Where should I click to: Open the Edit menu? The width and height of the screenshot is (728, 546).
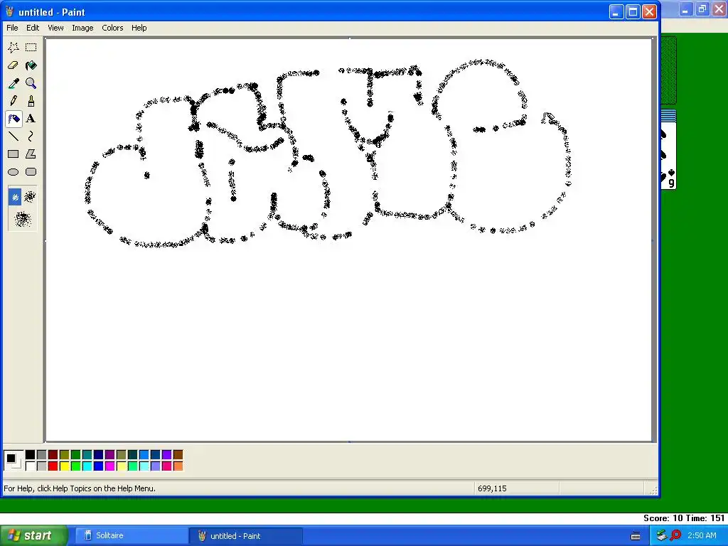click(33, 28)
